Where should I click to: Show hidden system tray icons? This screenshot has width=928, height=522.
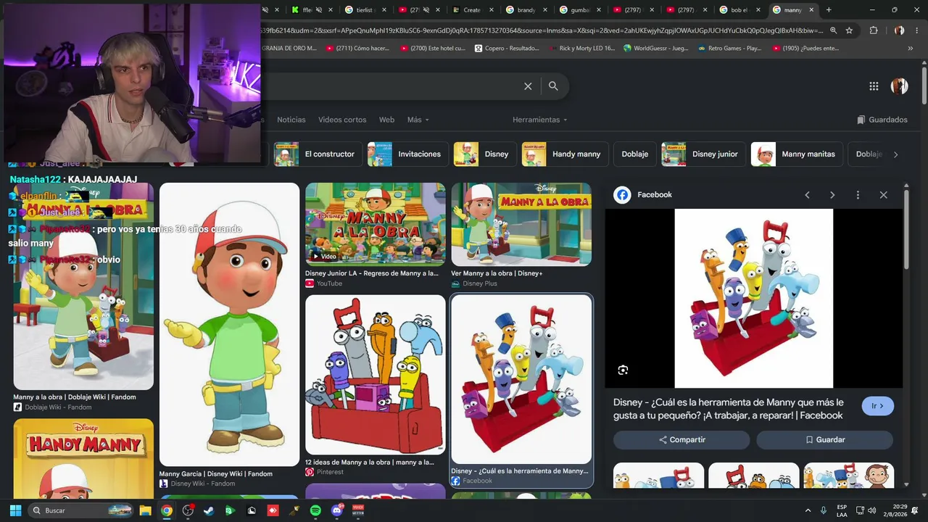pos(808,510)
